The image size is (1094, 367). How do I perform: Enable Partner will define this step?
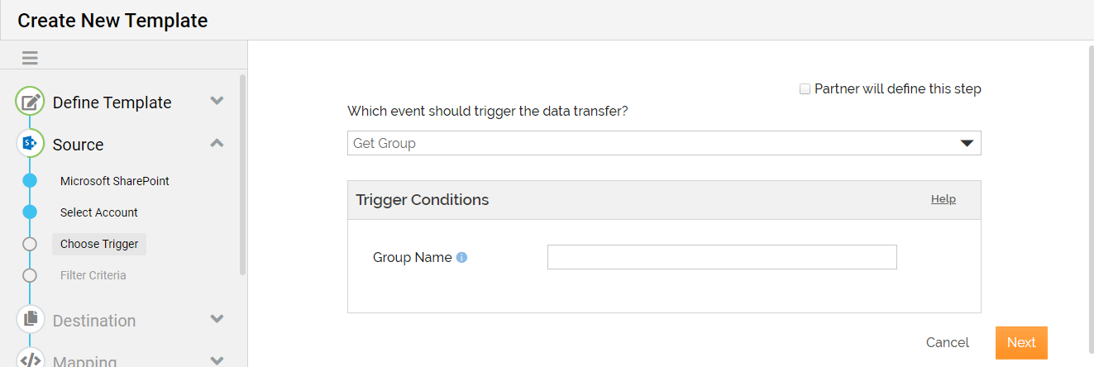pos(805,88)
